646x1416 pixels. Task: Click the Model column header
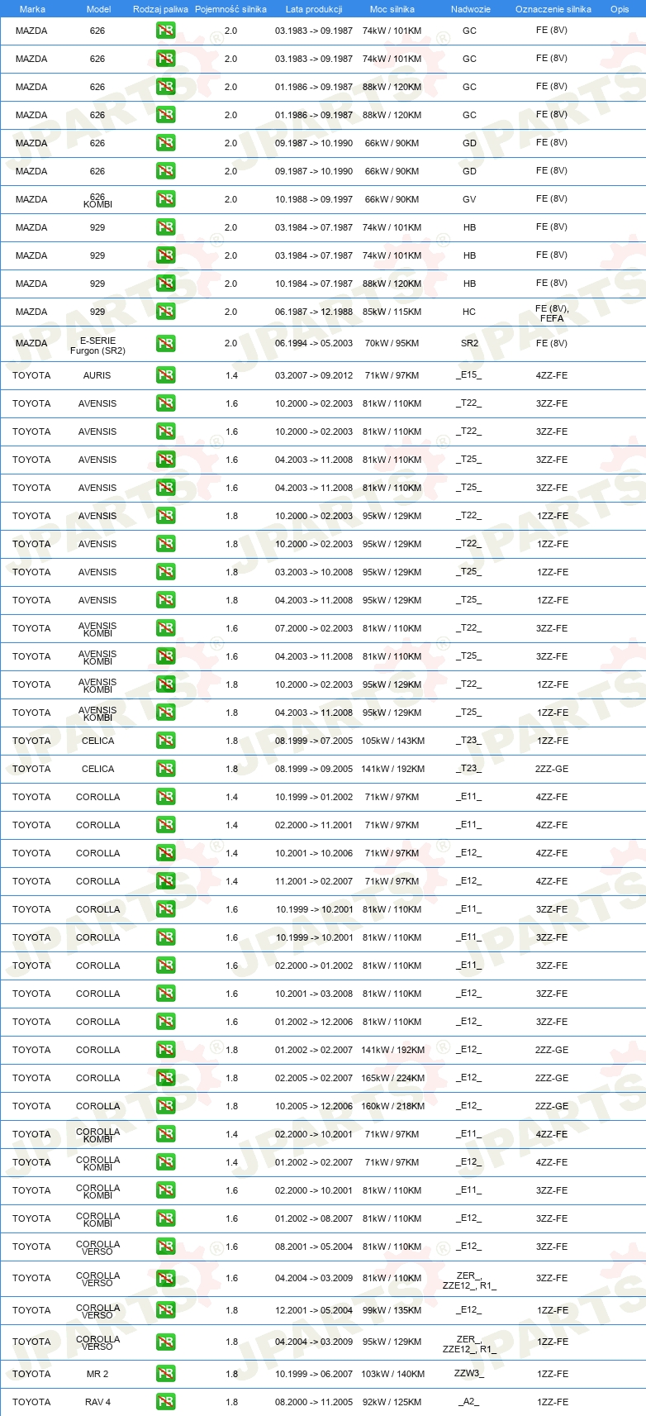[x=98, y=9]
